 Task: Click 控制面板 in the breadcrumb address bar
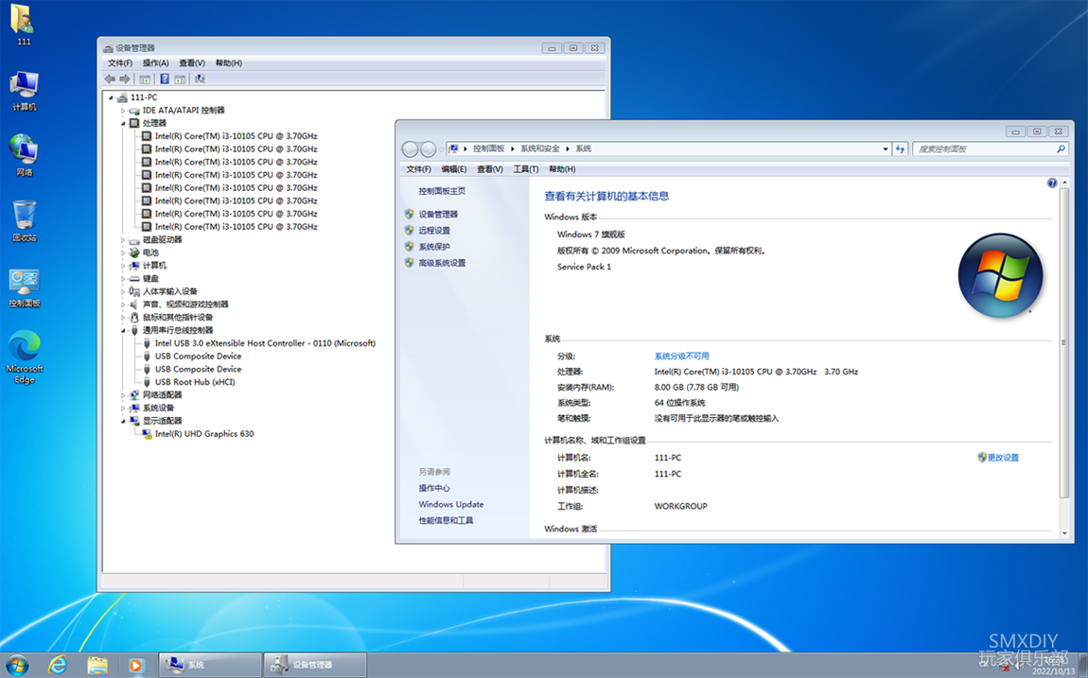[488, 149]
